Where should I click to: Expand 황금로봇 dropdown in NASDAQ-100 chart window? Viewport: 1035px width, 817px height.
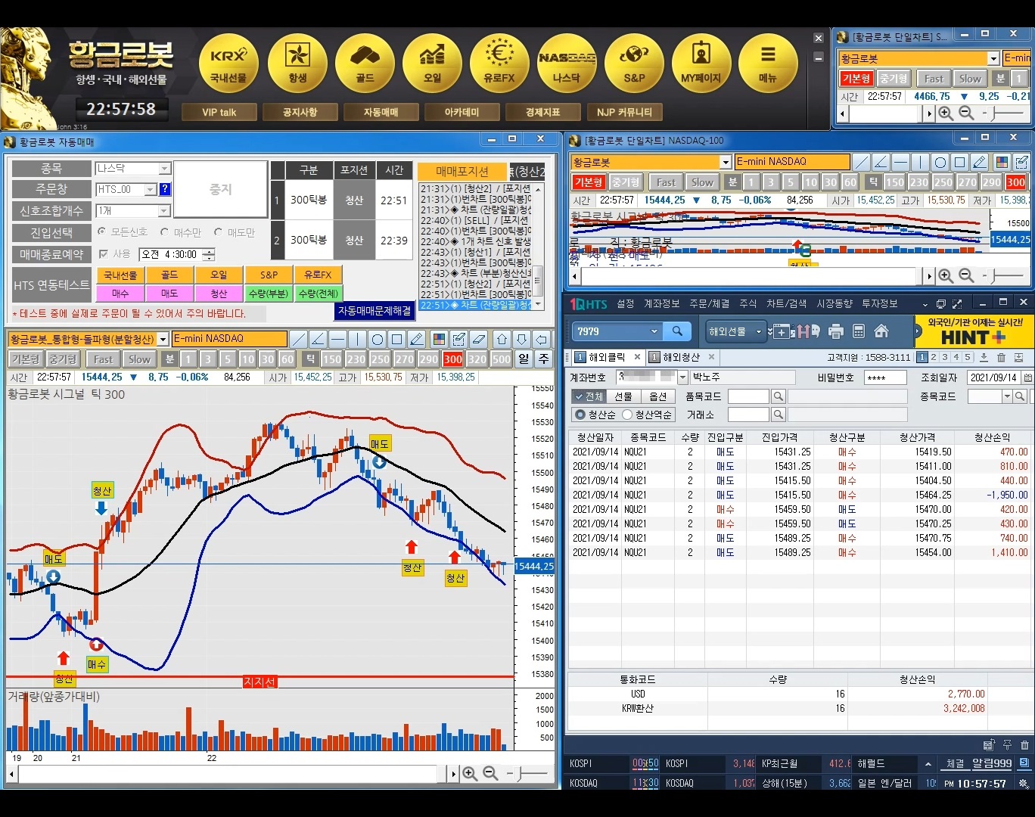pos(725,162)
